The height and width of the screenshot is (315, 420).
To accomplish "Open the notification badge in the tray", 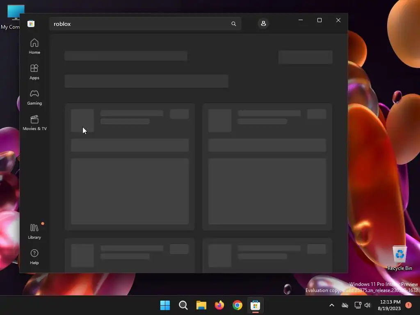I will point(409,305).
